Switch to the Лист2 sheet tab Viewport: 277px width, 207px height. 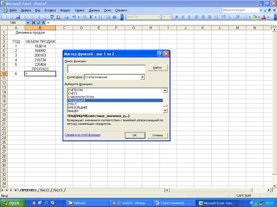pyautogui.click(x=44, y=190)
